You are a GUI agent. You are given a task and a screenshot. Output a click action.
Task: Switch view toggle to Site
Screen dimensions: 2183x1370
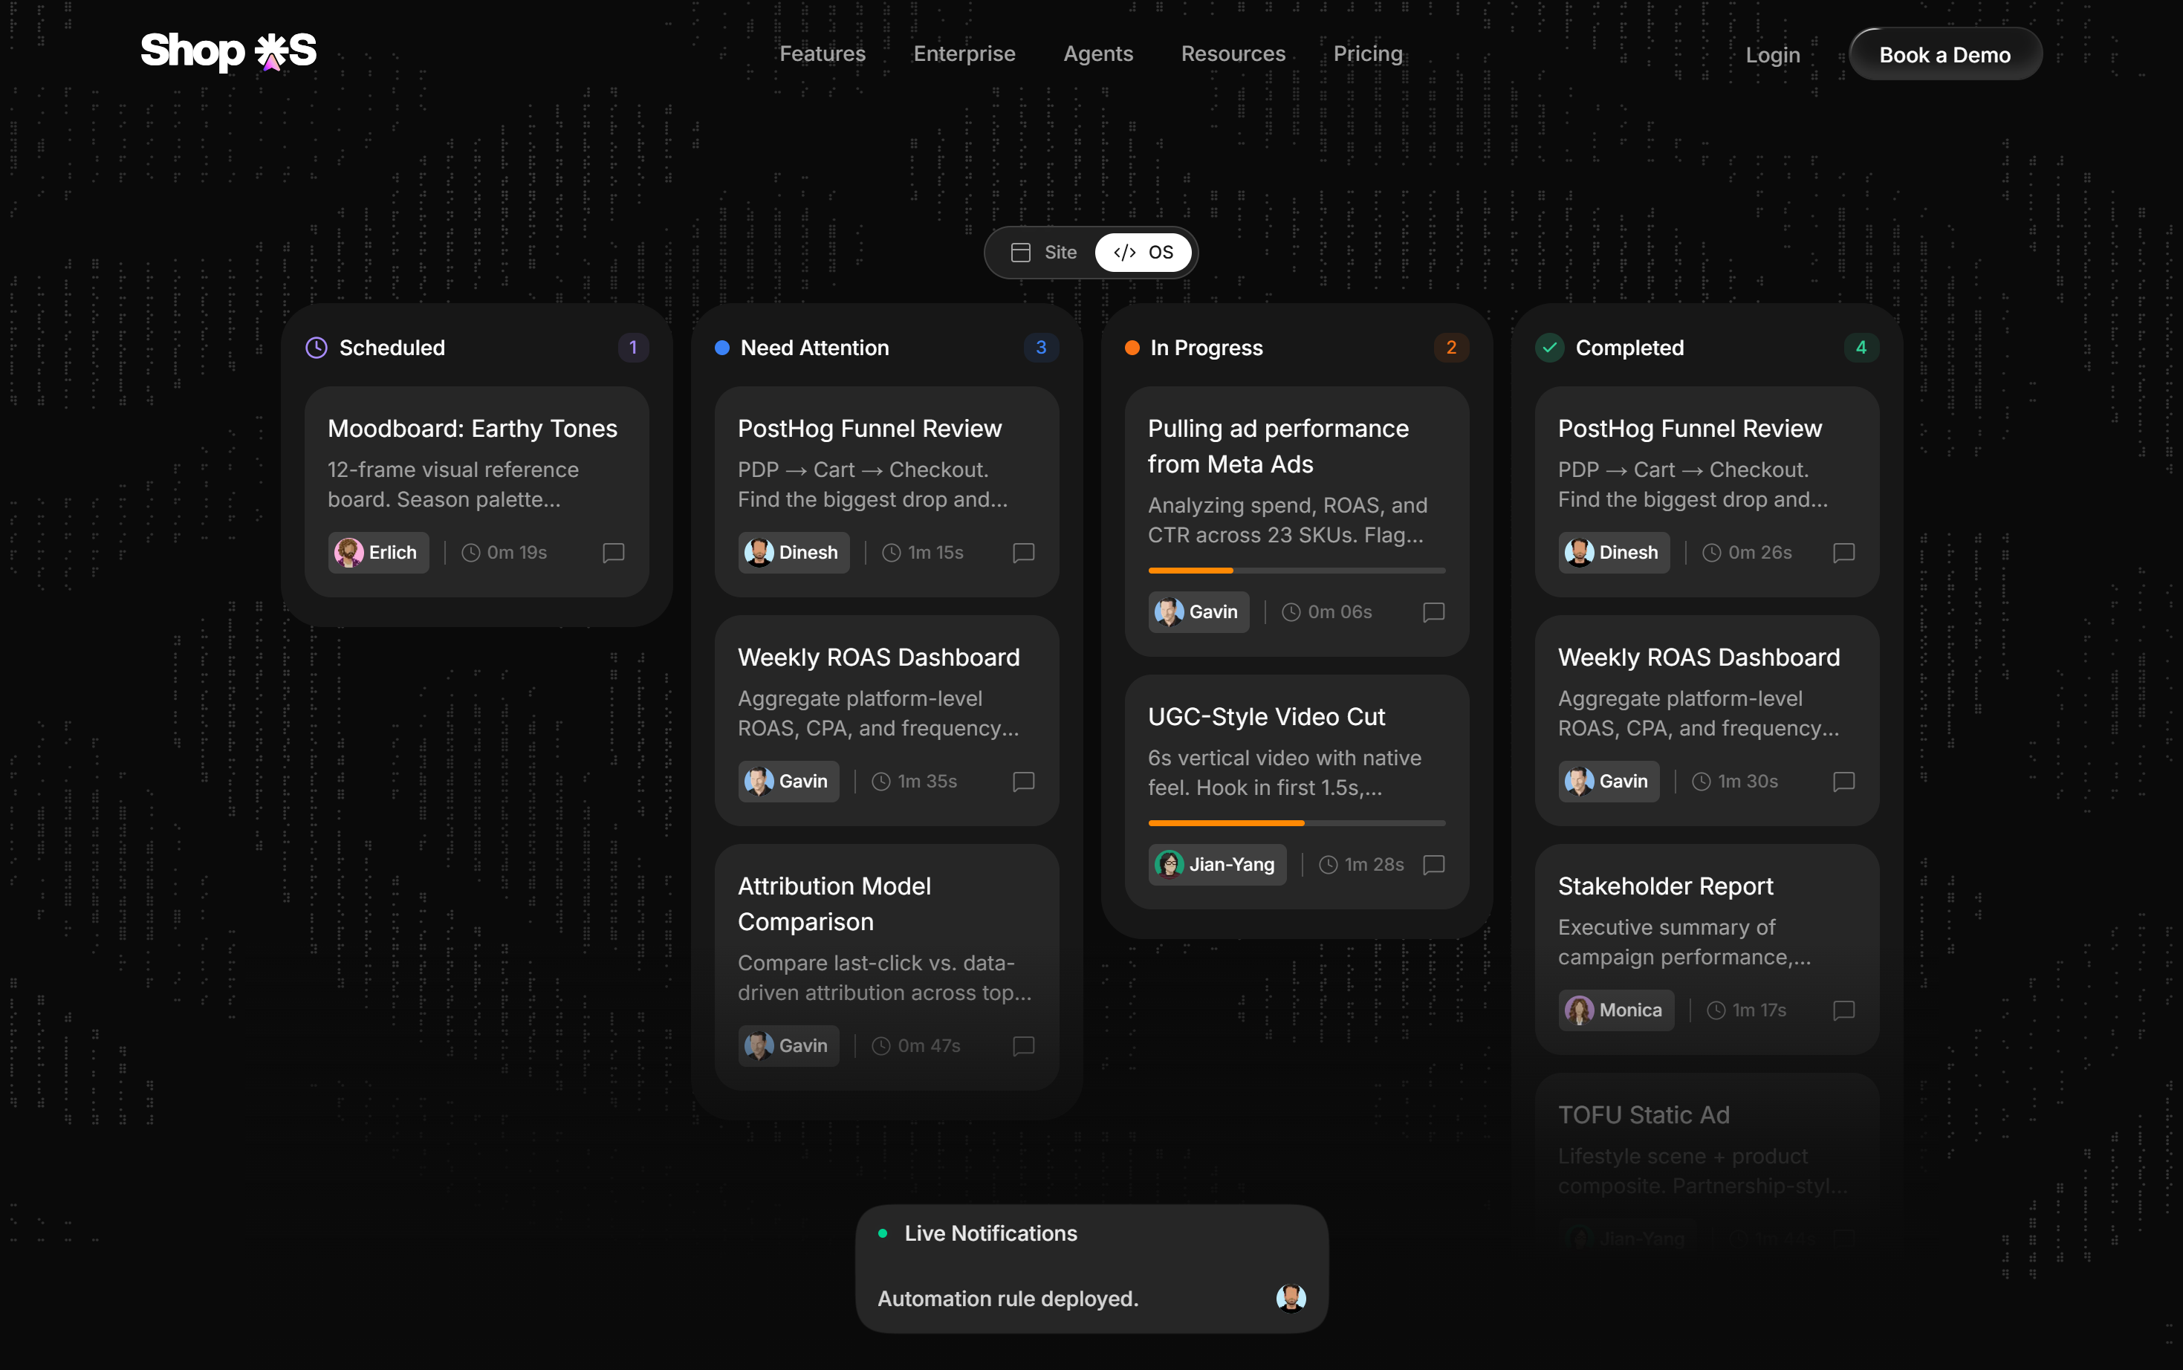pyautogui.click(x=1043, y=253)
